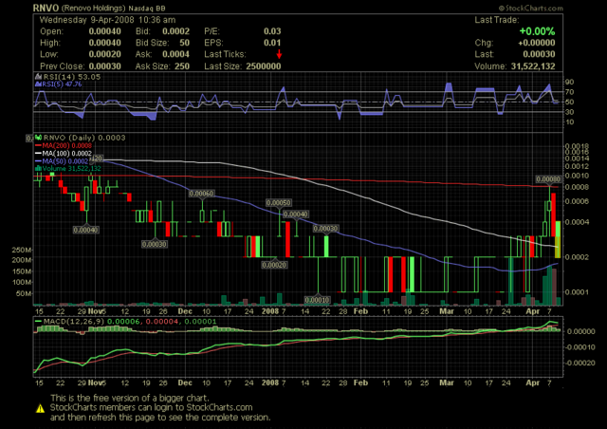Click the RSI(5) legend icon
Screen dimensions: 607x429
coord(38,84)
